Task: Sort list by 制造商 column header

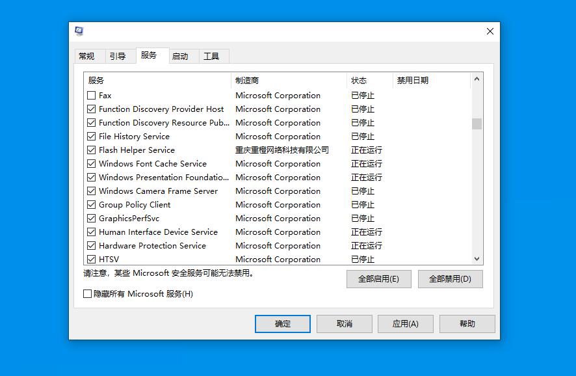Action: click(x=289, y=81)
